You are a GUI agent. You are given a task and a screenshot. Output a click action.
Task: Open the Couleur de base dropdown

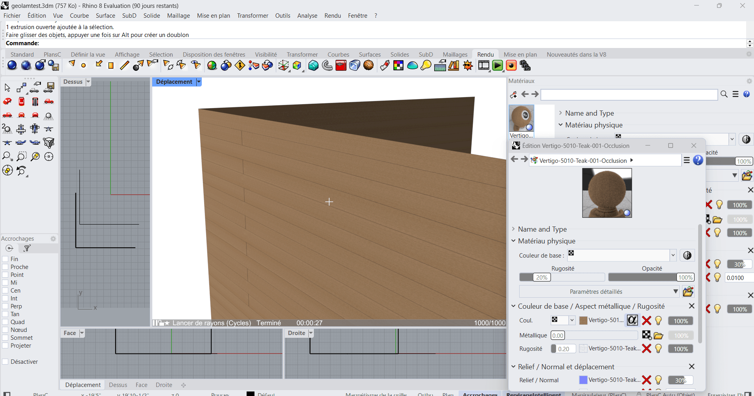point(673,255)
